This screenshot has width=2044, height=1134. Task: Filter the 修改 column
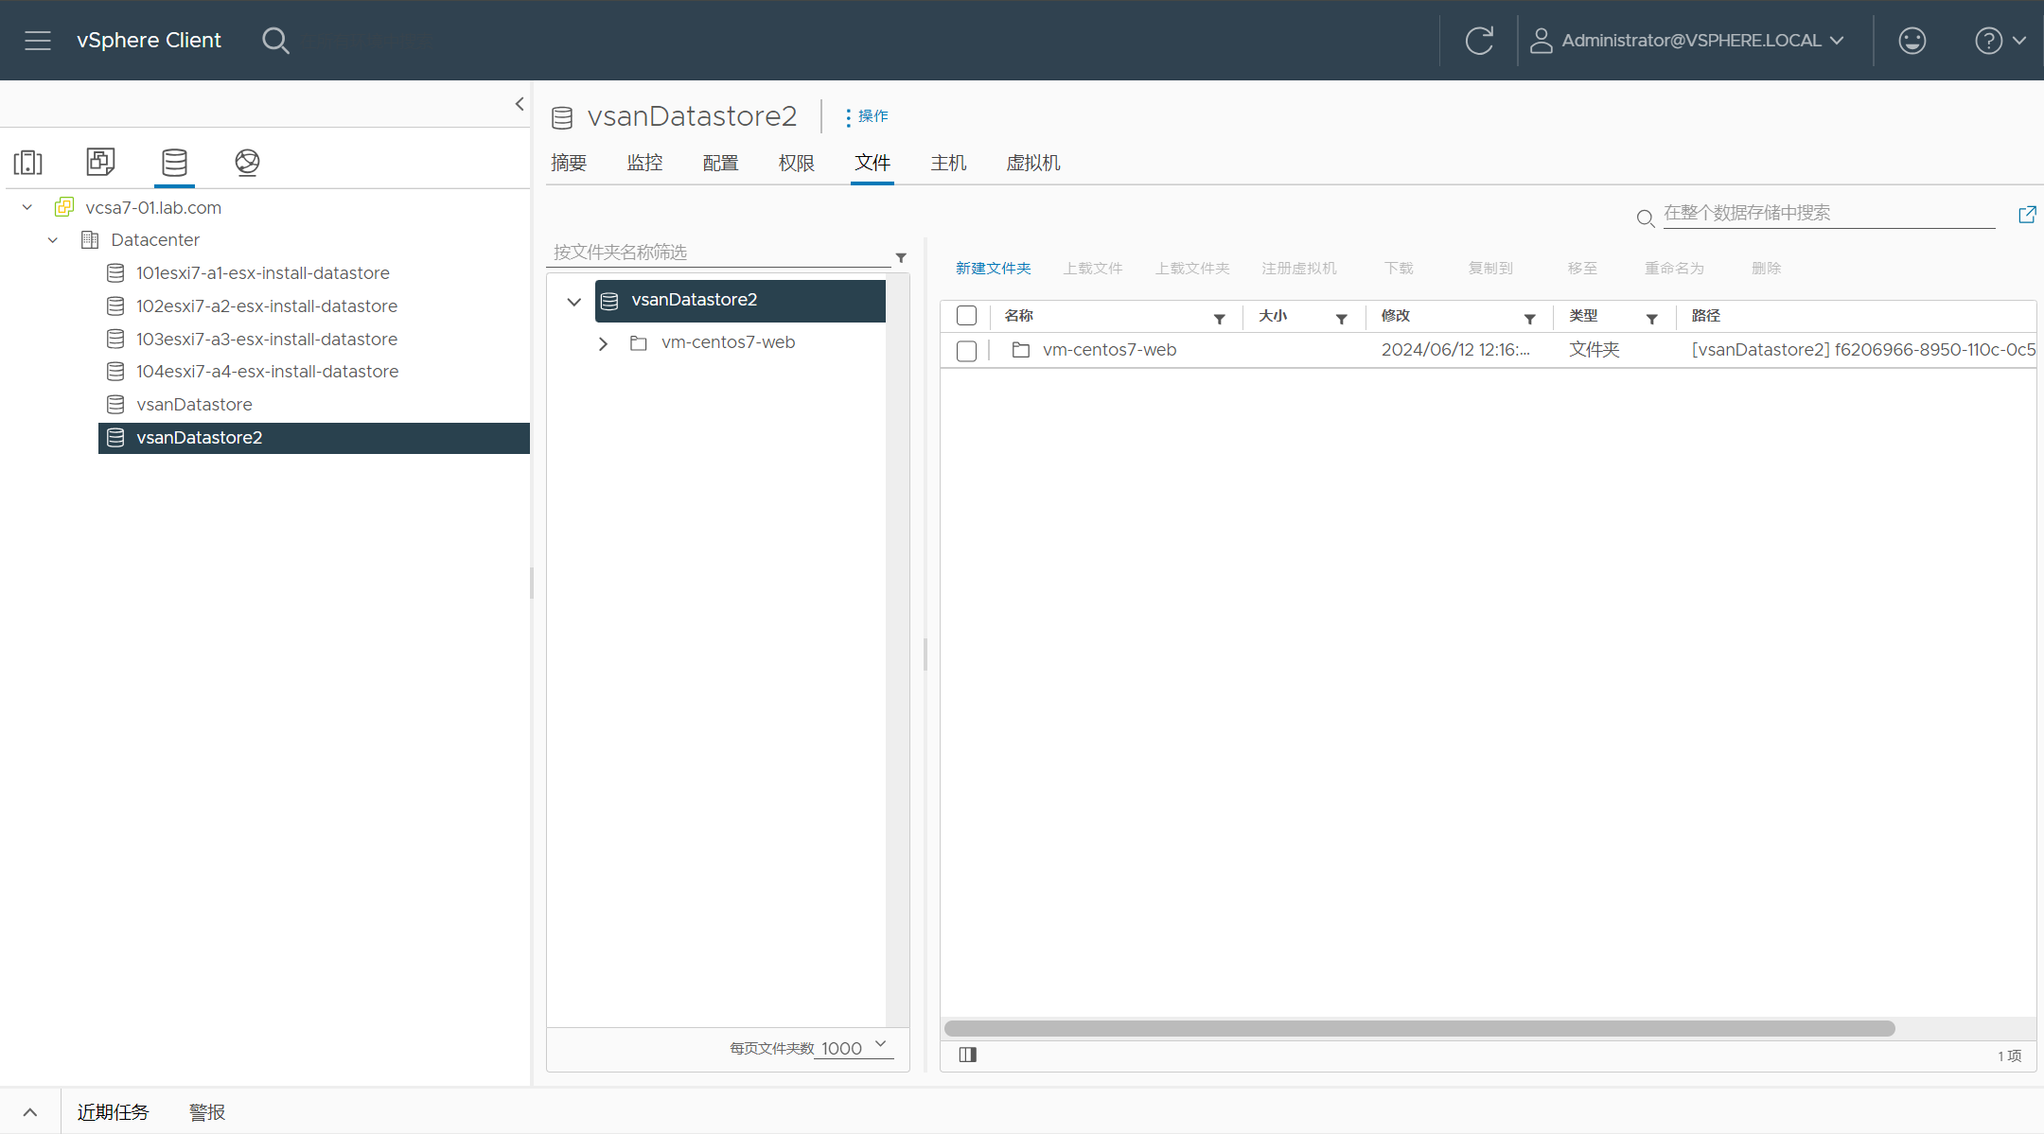tap(1529, 319)
